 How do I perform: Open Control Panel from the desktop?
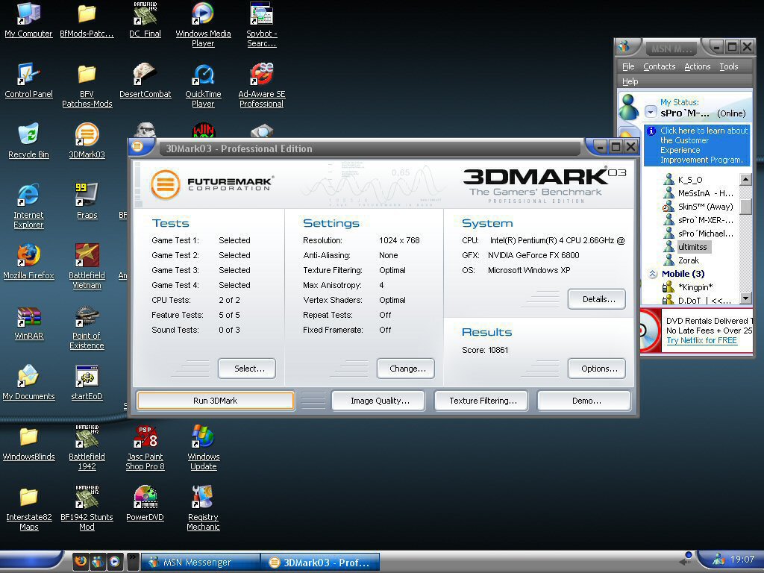(x=28, y=81)
